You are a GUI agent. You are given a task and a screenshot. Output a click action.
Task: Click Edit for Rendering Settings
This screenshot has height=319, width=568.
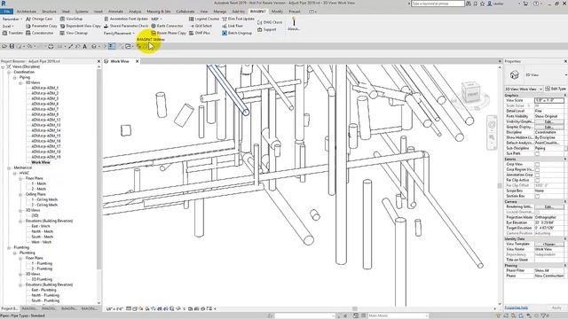click(549, 206)
